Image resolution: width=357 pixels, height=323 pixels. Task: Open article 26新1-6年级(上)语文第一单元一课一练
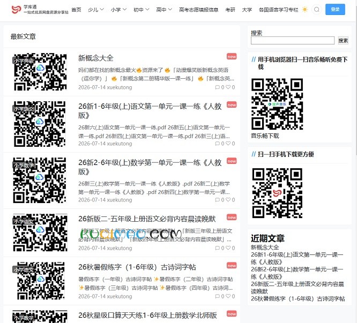click(150, 111)
